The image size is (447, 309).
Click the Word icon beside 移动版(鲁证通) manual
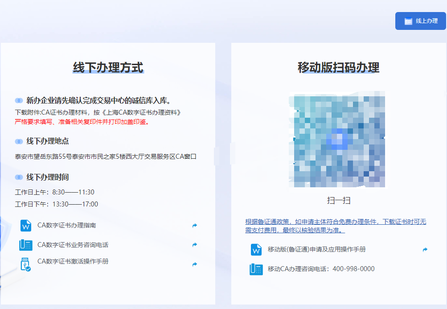point(256,250)
